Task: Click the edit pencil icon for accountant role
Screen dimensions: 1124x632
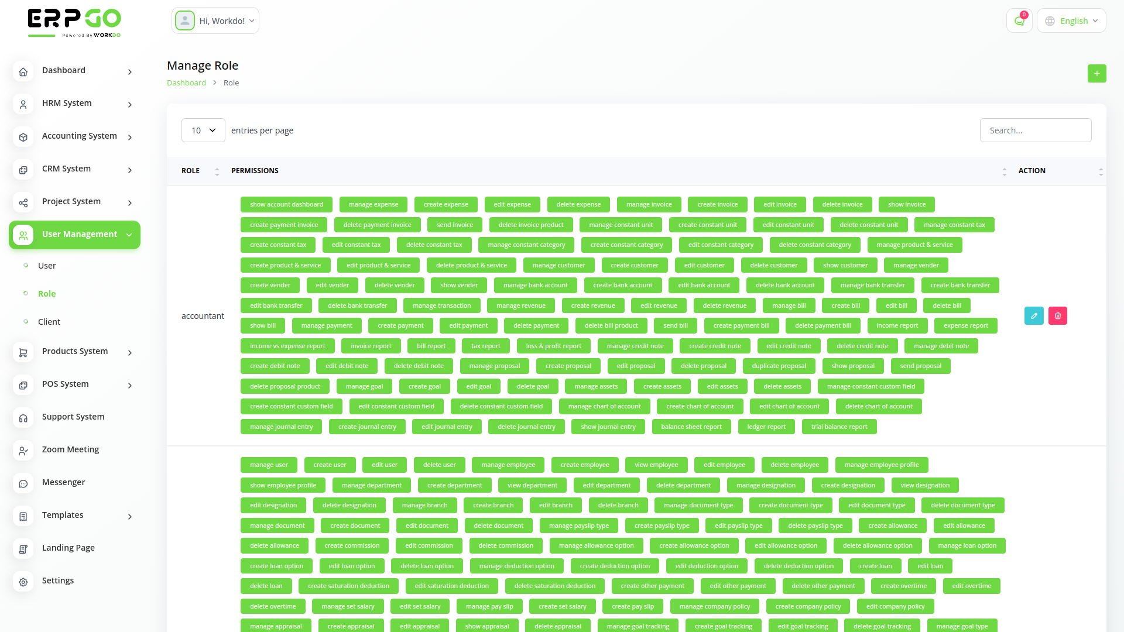Action: tap(1034, 316)
